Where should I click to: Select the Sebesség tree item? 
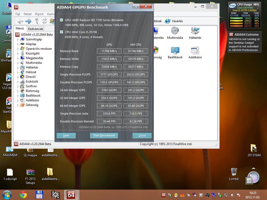click(x=32, y=105)
